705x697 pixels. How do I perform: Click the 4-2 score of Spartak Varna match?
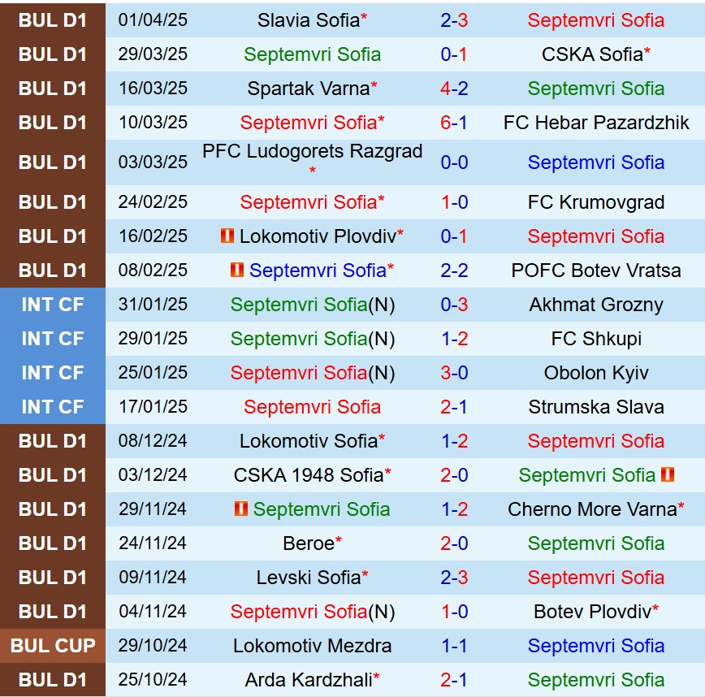[x=454, y=89]
